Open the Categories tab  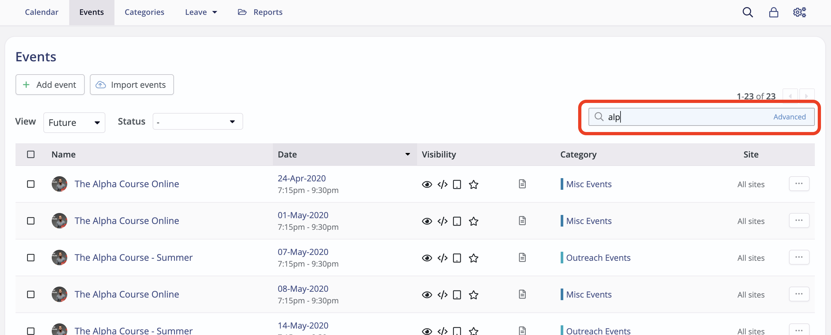[144, 12]
